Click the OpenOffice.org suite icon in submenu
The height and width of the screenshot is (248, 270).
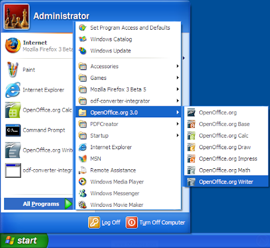pyautogui.click(x=191, y=113)
